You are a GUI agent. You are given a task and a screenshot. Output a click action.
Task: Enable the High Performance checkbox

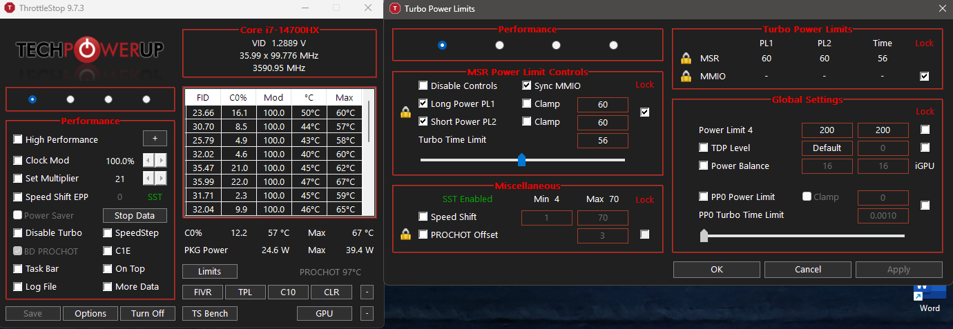(18, 139)
